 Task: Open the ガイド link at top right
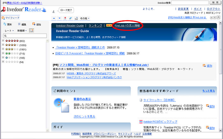pyautogui.click(x=198, y=9)
